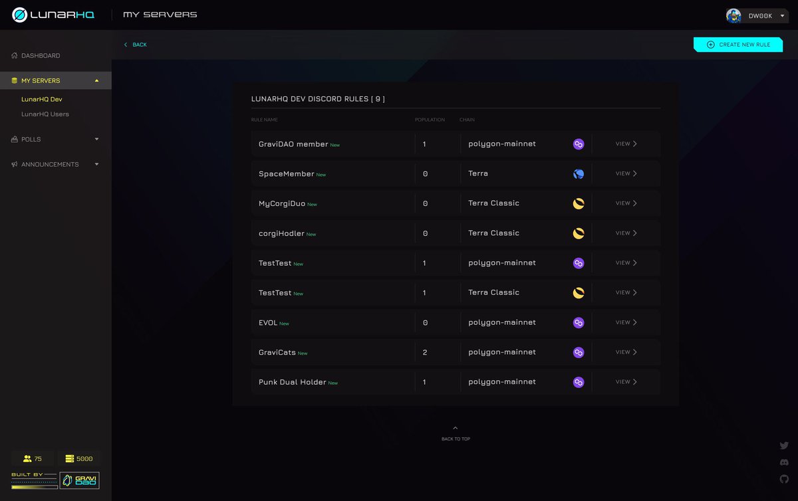Screen dimensions: 798x501
Task: Click Back To Top link
Action: [456, 439]
